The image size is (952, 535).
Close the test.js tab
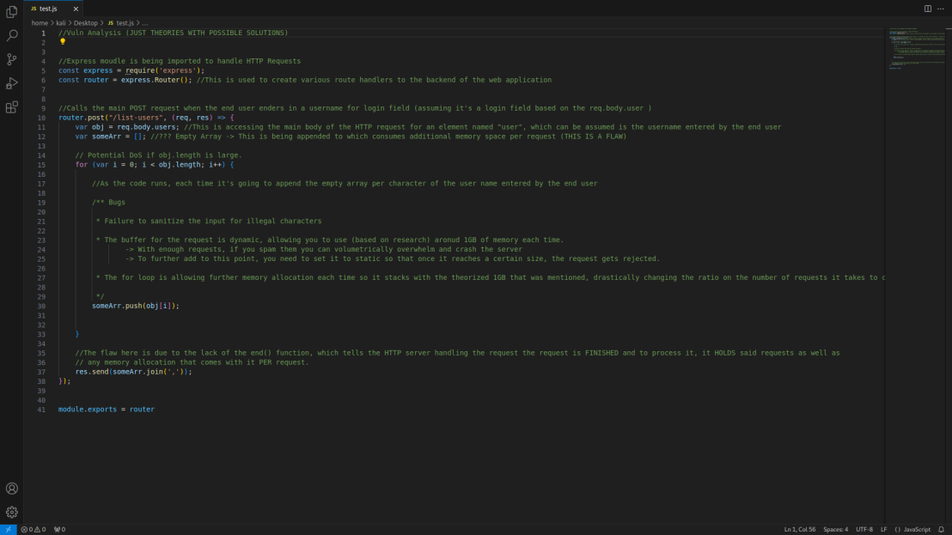[76, 9]
